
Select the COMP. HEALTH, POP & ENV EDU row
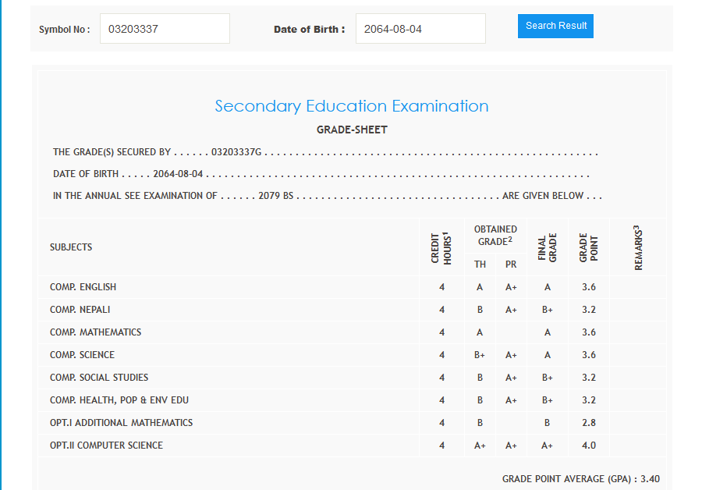[119, 400]
